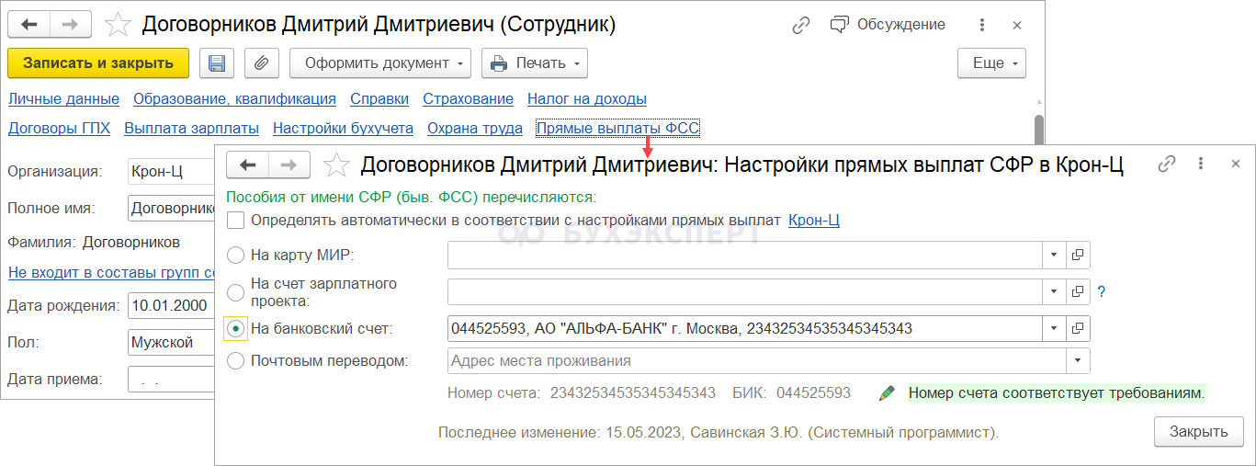This screenshot has width=1256, height=466.
Task: Choose the Почтовым переводом radio option
Action: [x=236, y=360]
